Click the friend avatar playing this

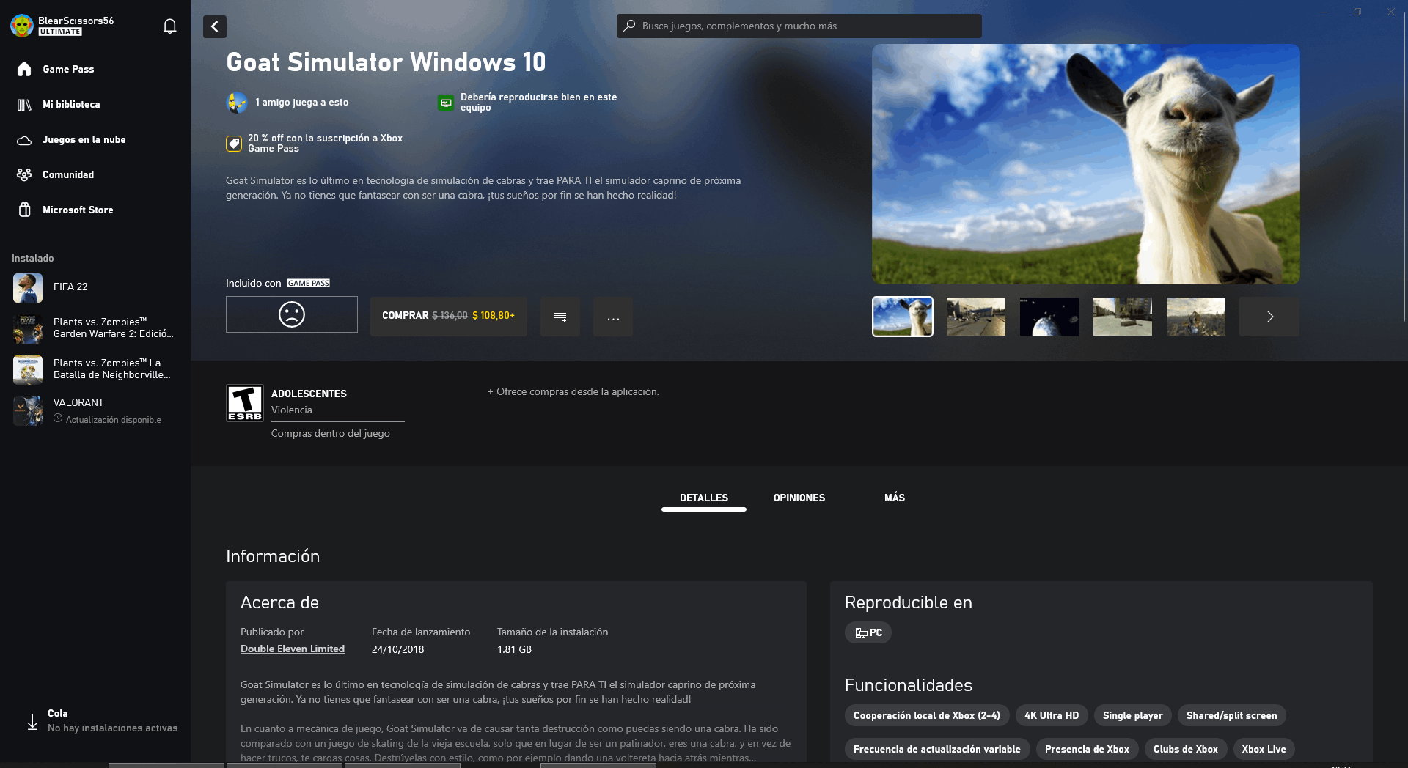tap(237, 103)
